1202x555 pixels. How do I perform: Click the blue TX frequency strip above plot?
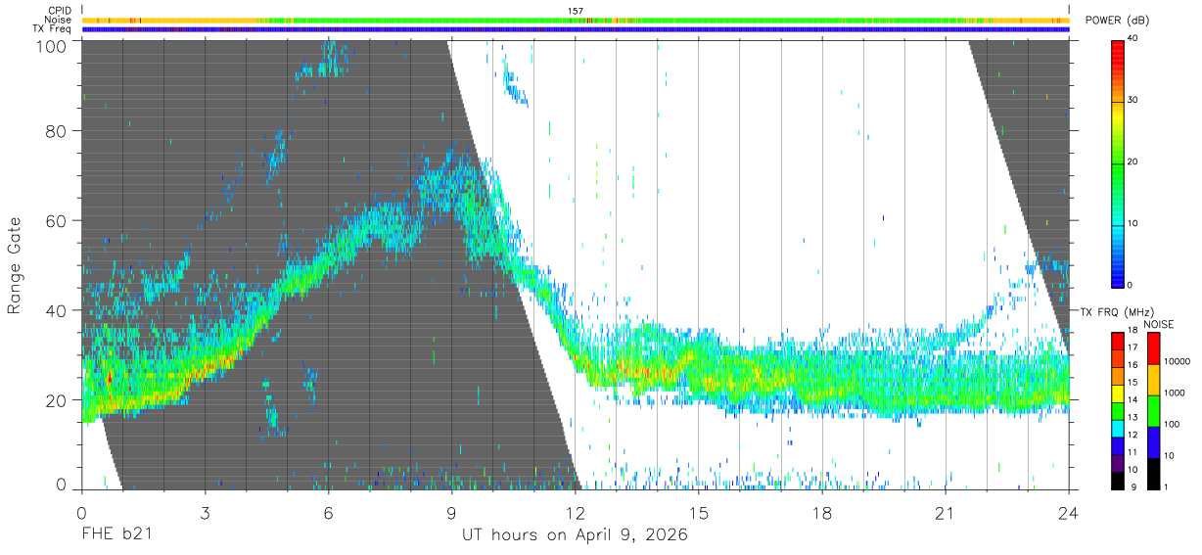pyautogui.click(x=576, y=29)
